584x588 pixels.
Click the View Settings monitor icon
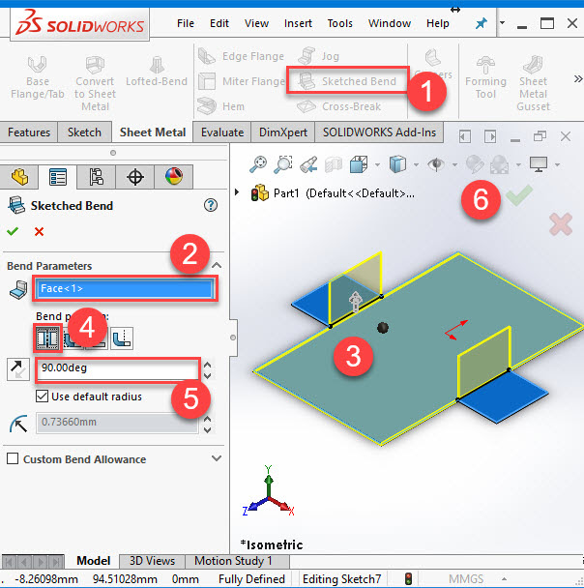539,164
